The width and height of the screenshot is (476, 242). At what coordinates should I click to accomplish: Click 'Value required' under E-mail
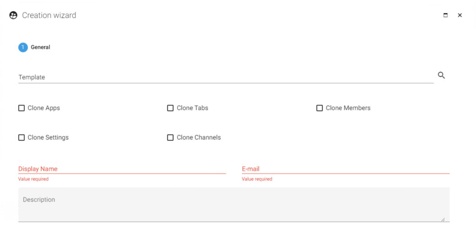(257, 179)
